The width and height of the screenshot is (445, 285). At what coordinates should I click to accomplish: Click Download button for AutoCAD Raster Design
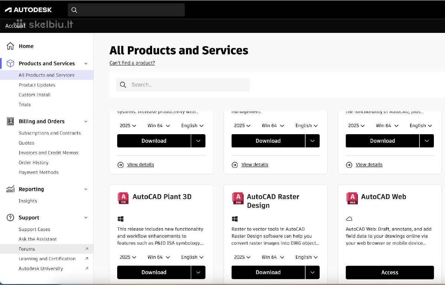point(268,272)
